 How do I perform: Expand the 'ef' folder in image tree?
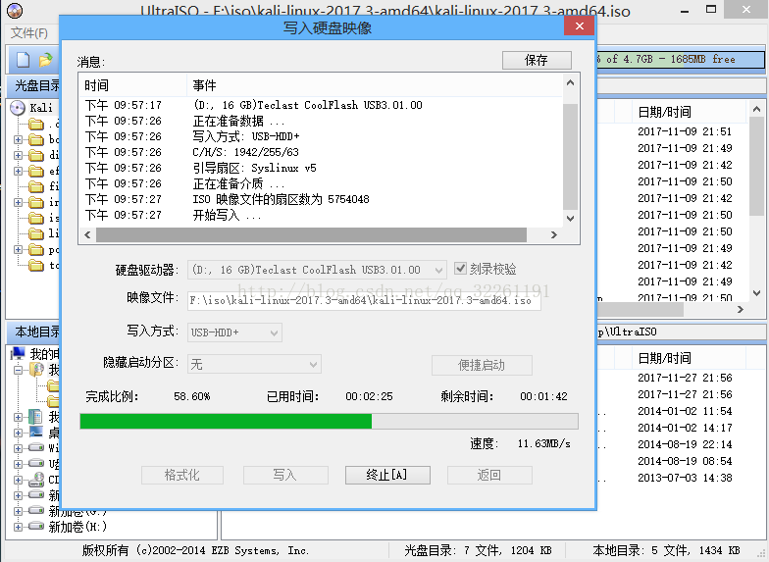pyautogui.click(x=18, y=171)
